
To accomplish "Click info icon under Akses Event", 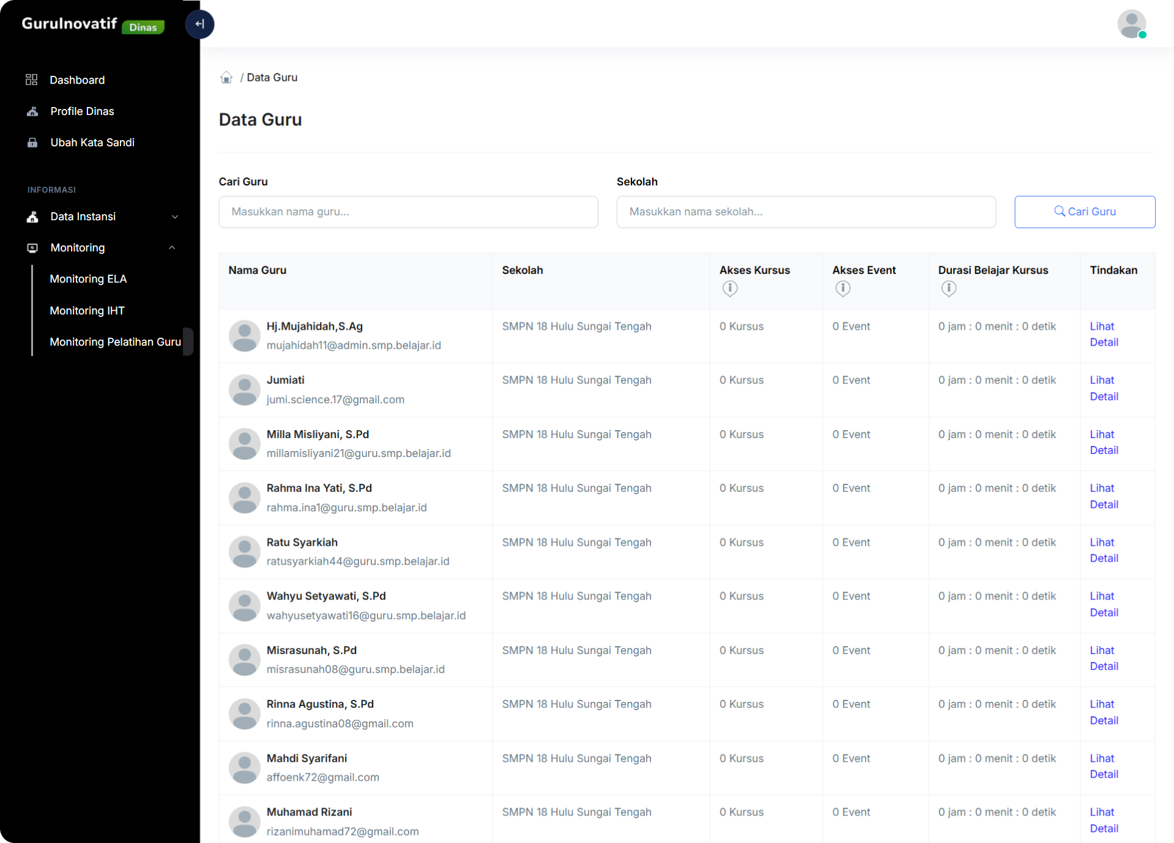I will pyautogui.click(x=842, y=288).
